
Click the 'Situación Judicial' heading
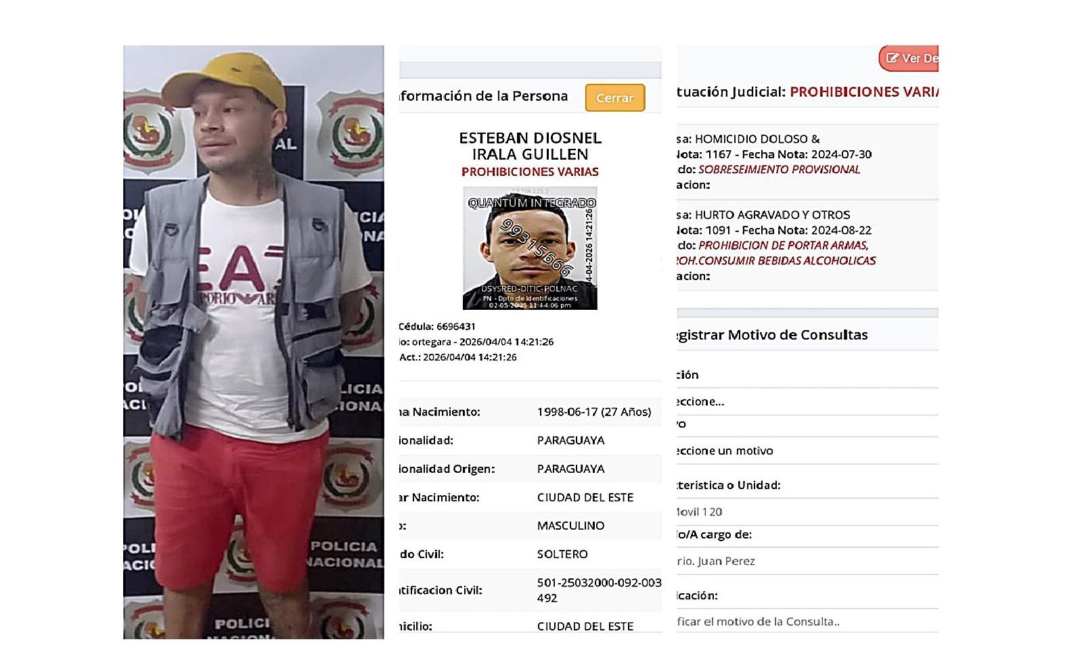tap(731, 92)
